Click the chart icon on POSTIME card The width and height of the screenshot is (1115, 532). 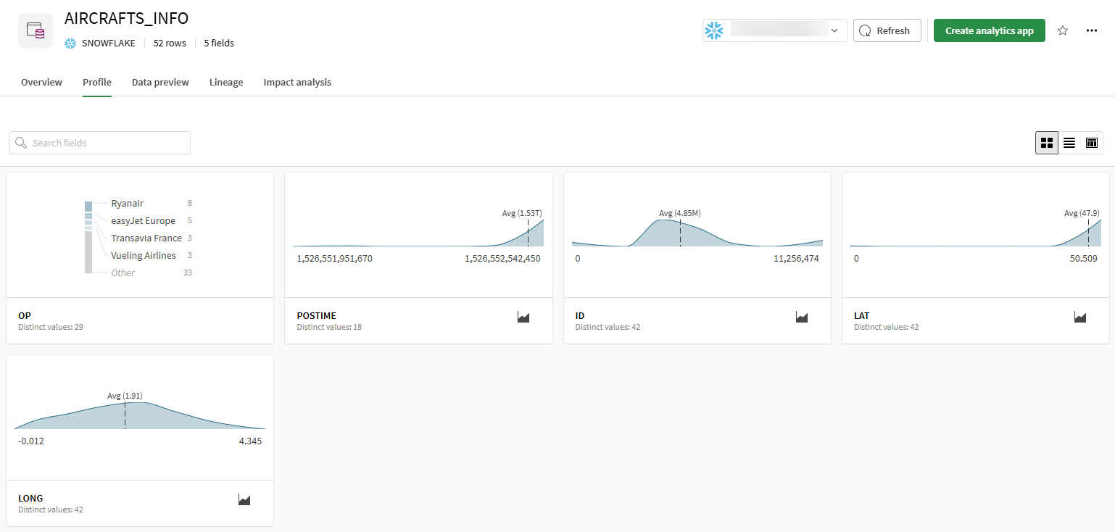pyautogui.click(x=523, y=317)
